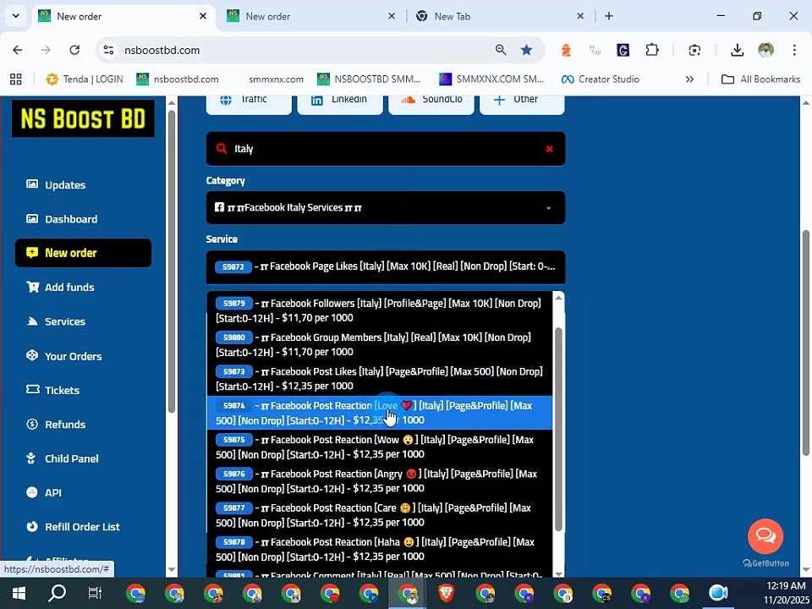The image size is (812, 609).
Task: Select service 59876 Post Reaction Angry
Action: tap(380, 481)
